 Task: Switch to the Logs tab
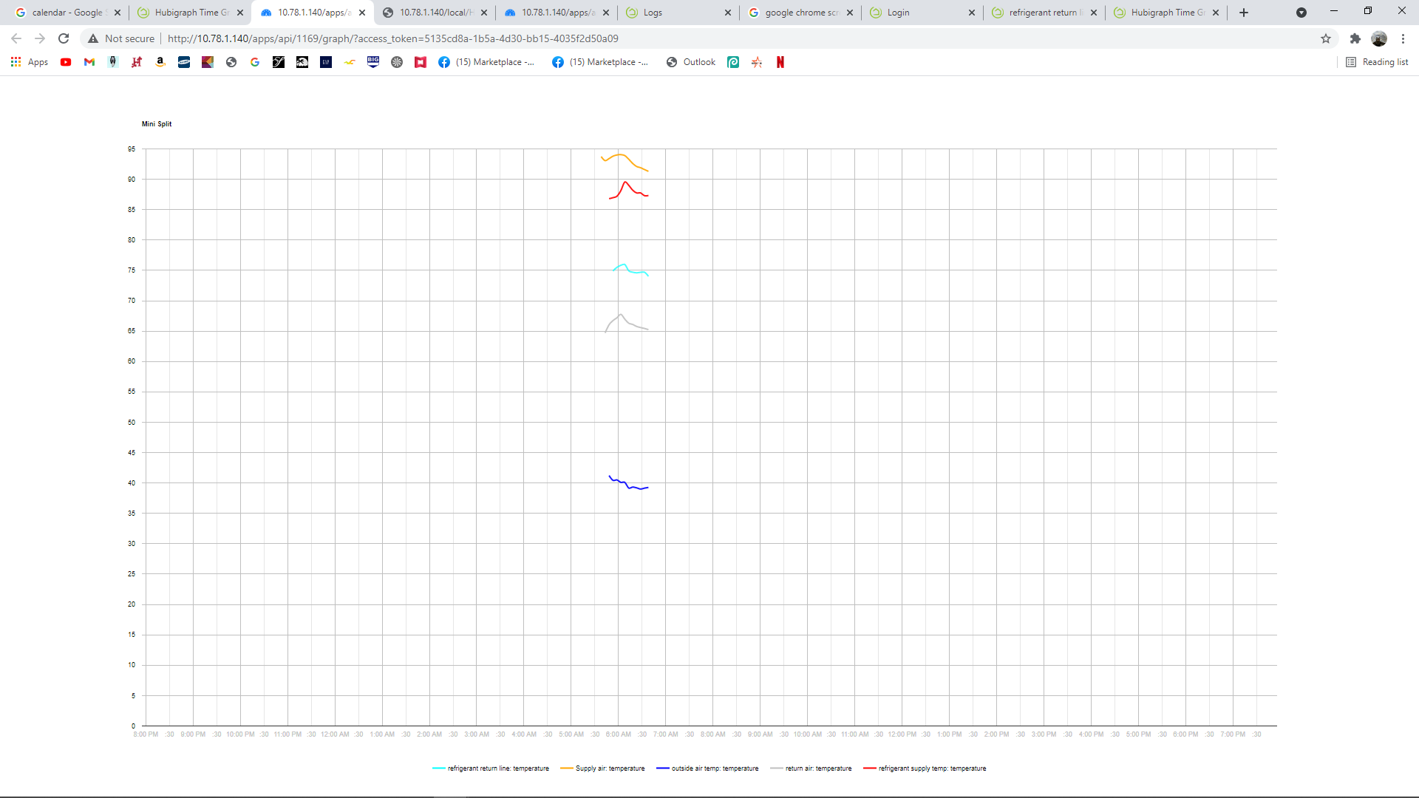653,13
